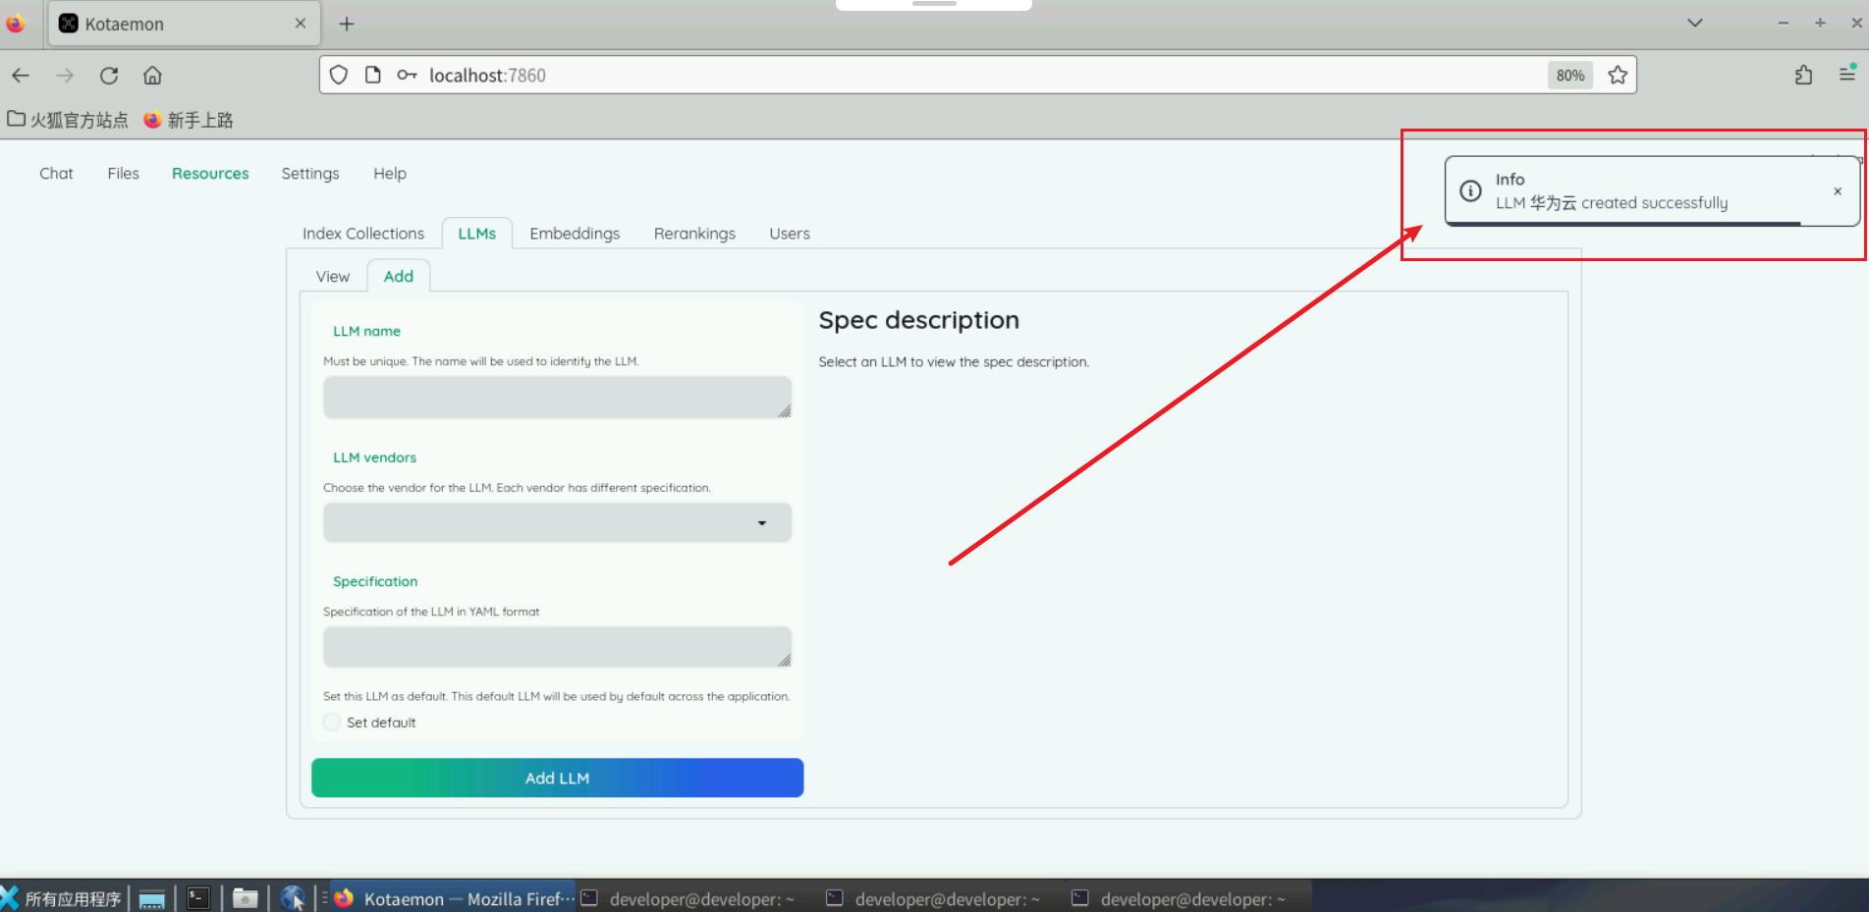Screen dimensions: 1869x912
Task: Open the 火狐官方站点 bookmark folder
Action: tap(68, 120)
